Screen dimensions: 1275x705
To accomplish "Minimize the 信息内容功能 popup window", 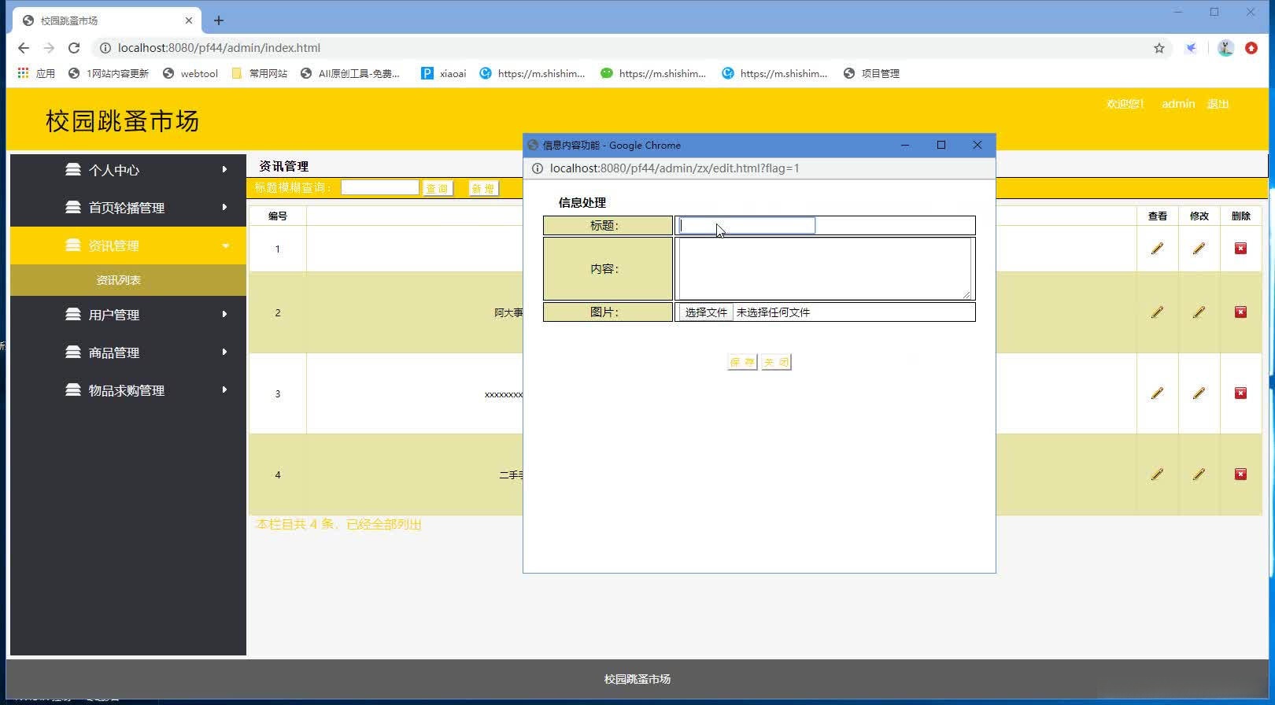I will click(905, 145).
